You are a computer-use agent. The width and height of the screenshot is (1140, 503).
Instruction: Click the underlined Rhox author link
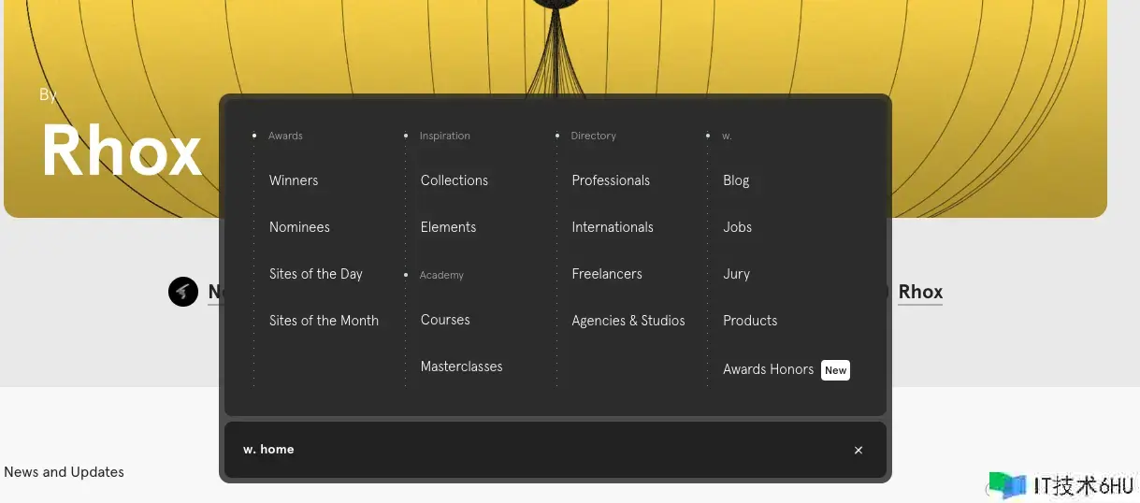click(x=920, y=292)
